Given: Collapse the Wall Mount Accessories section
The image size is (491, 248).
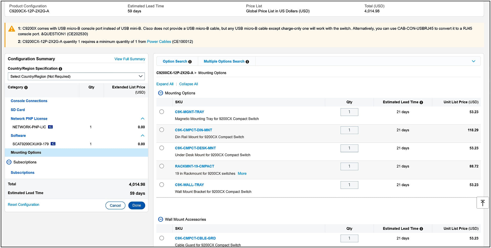Looking at the screenshot, I should (x=160, y=219).
